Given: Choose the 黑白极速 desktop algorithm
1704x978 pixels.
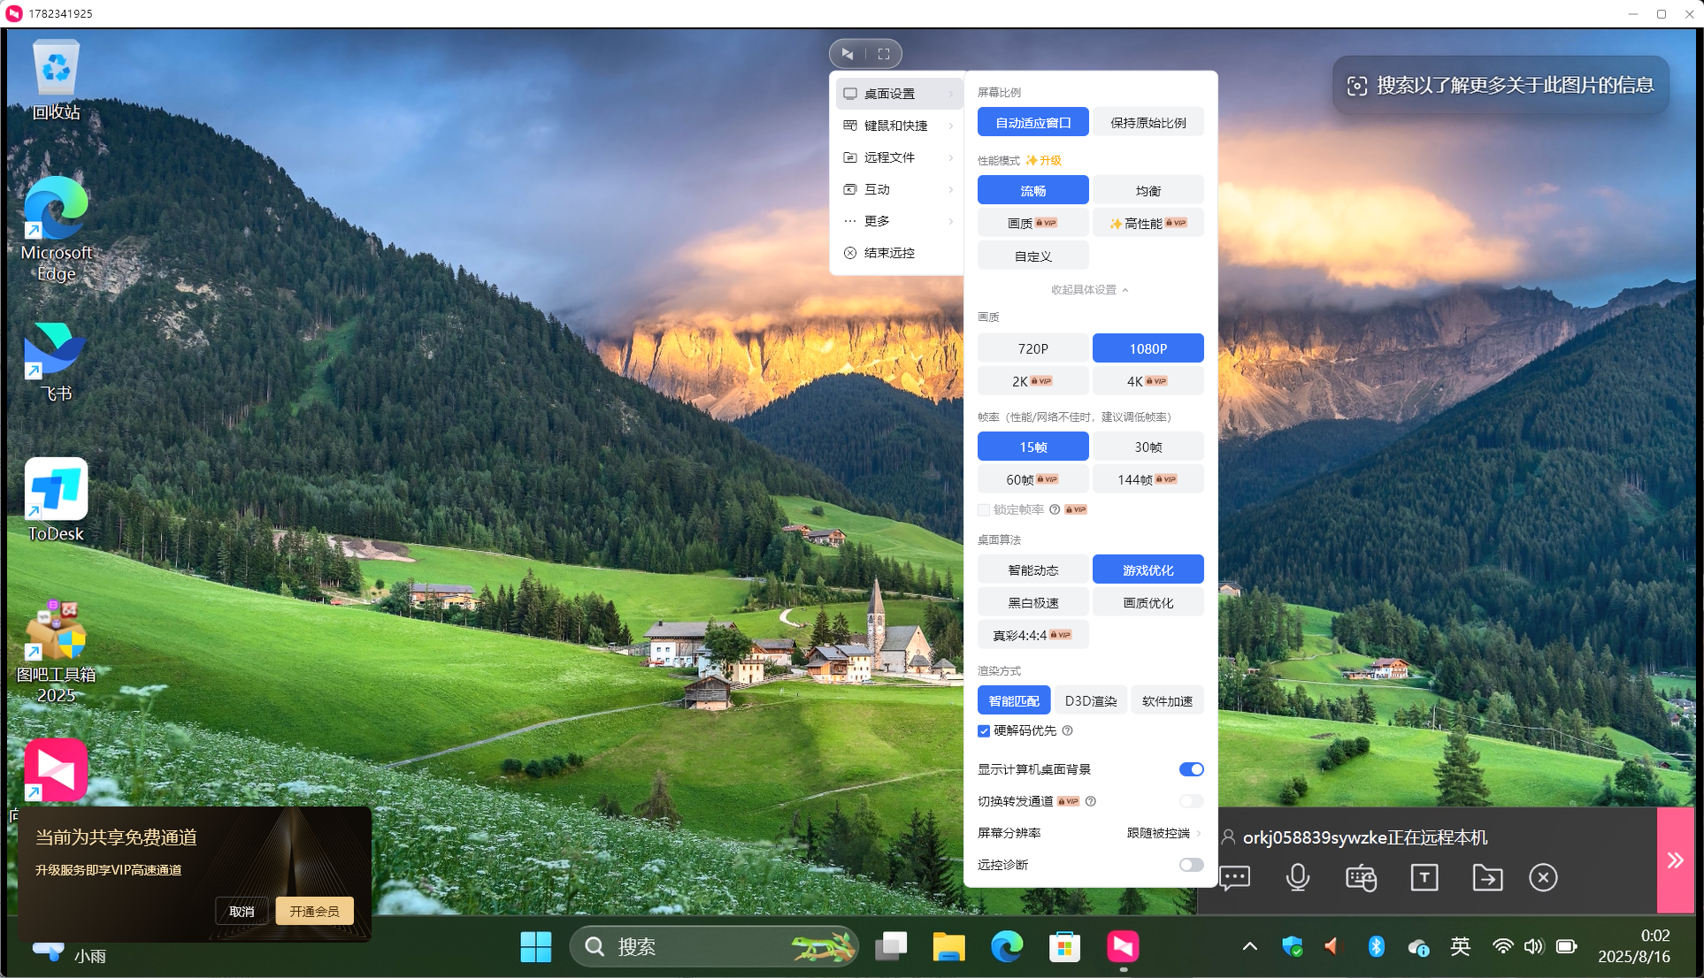Looking at the screenshot, I should pos(1032,602).
